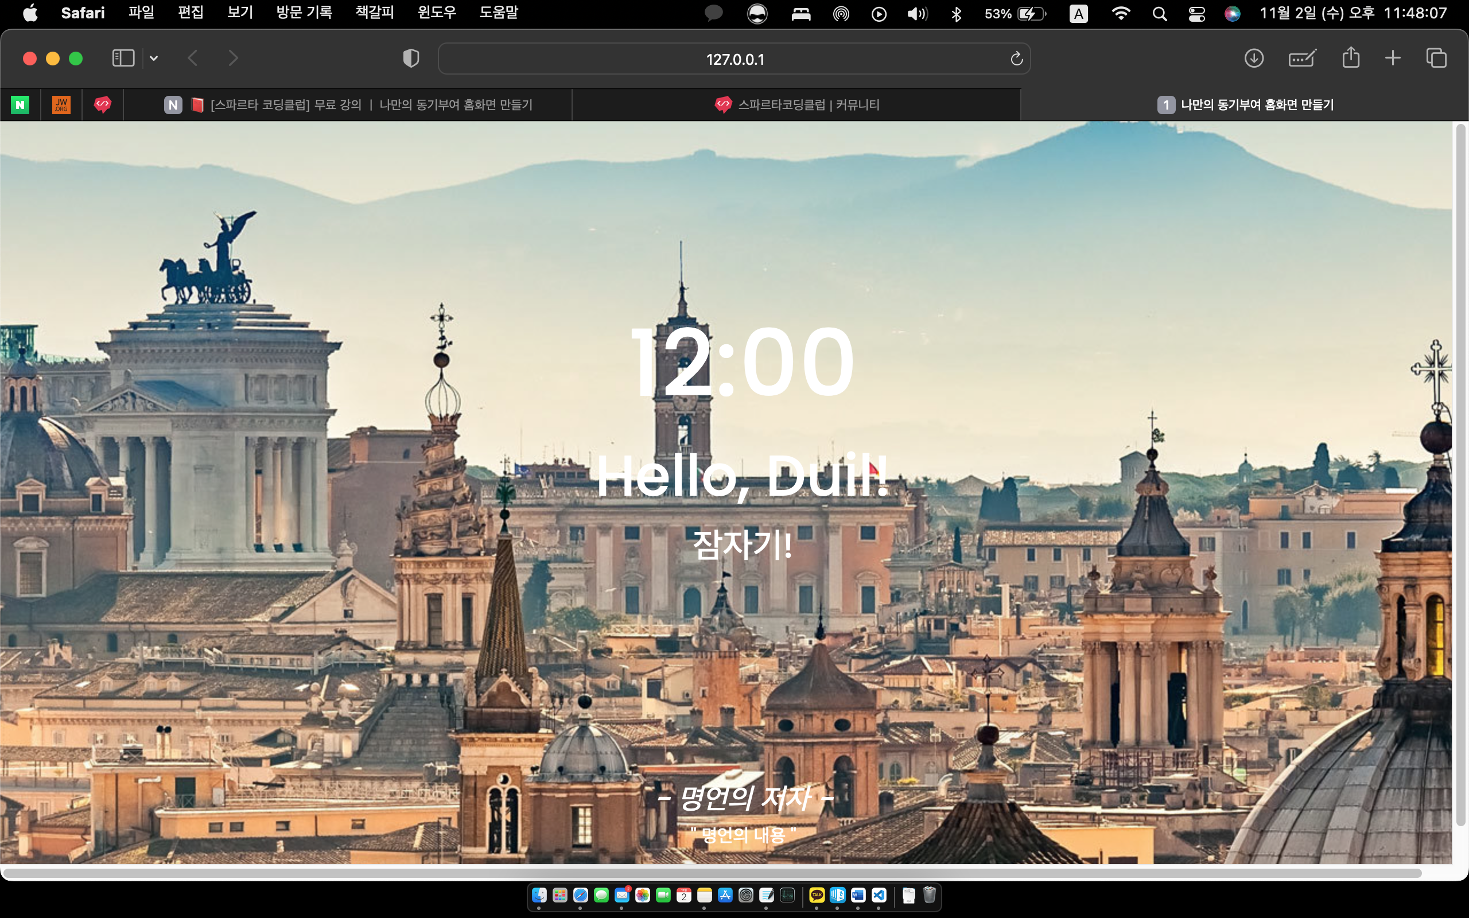Open the Now Playing menu bar icon
This screenshot has height=918, width=1469.
(879, 13)
